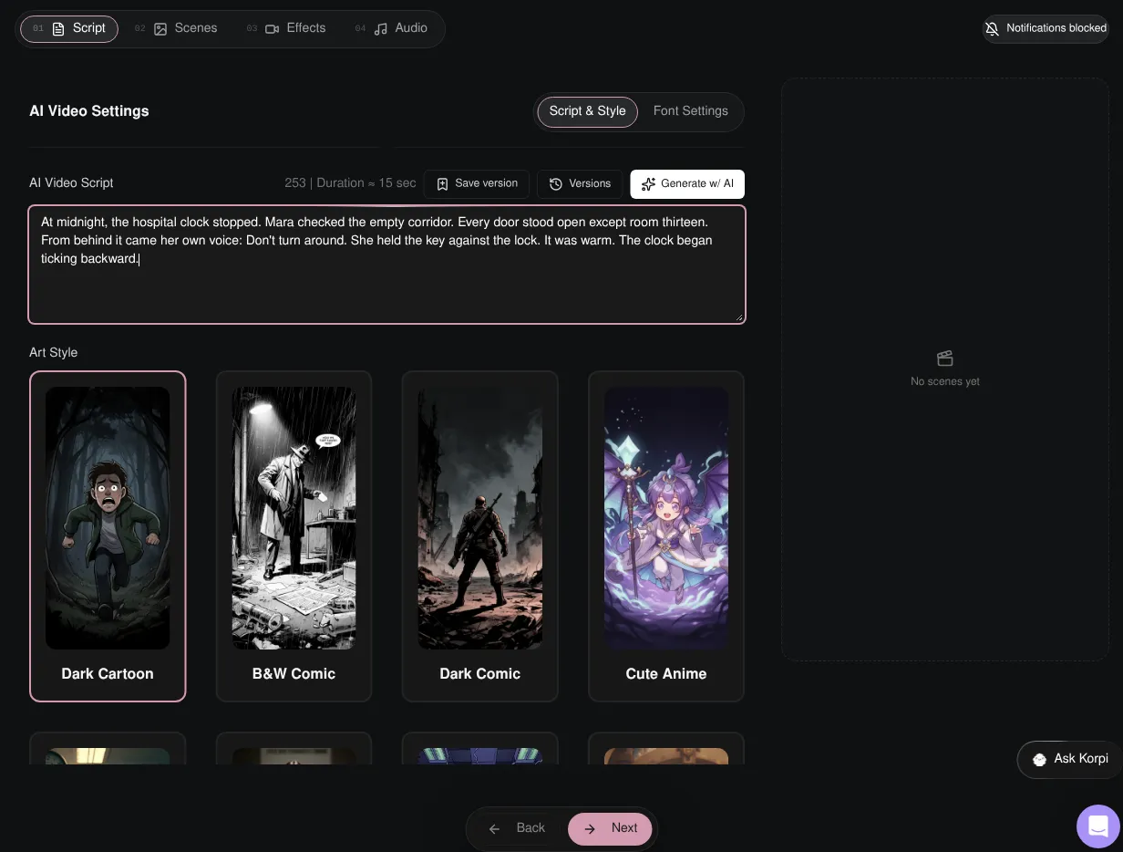The width and height of the screenshot is (1123, 852).
Task: Open the Font Settings tab
Action: pyautogui.click(x=690, y=111)
